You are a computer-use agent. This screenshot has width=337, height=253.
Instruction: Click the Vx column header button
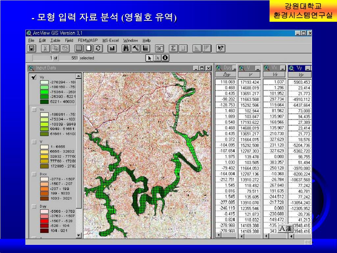274,74
